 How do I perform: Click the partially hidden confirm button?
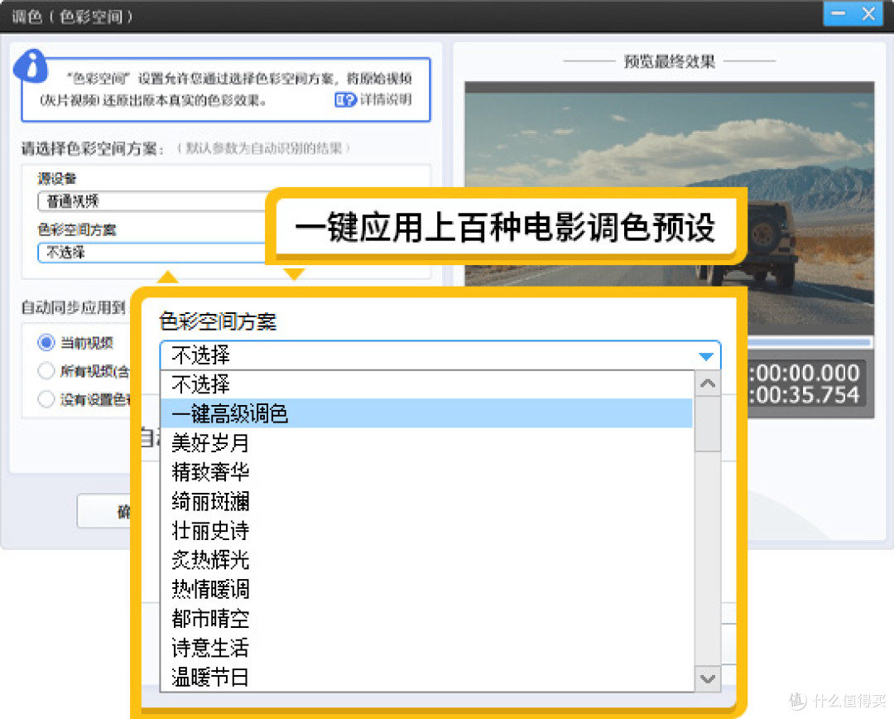pyautogui.click(x=104, y=511)
